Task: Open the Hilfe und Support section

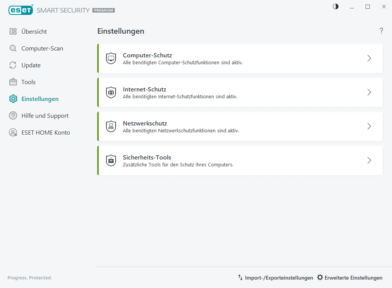Action: click(x=45, y=116)
